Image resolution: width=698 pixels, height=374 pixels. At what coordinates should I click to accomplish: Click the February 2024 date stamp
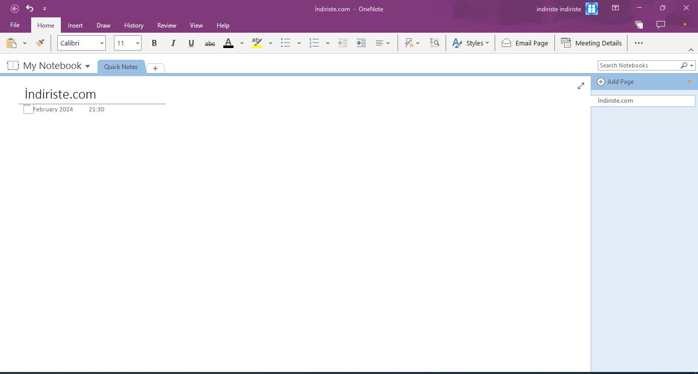[x=53, y=109]
